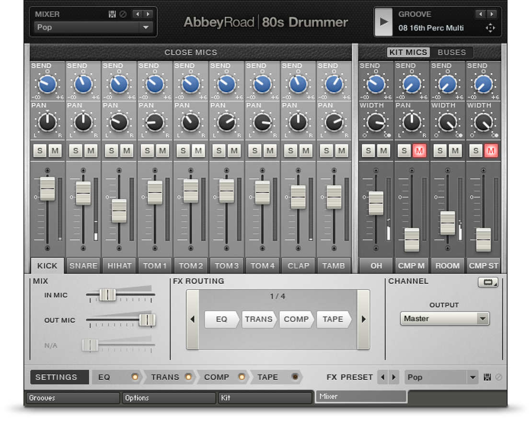Play the groove preview
This screenshot has height=422, width=532.
384,22
